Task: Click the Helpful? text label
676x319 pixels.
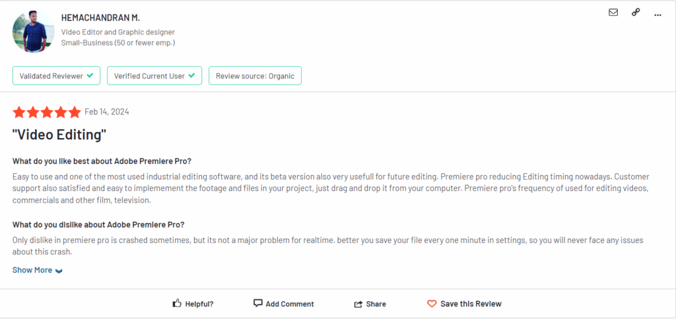Action: coord(199,304)
